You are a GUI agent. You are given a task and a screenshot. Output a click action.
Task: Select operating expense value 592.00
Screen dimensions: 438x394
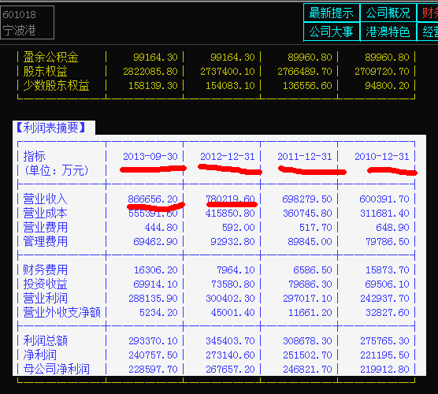[x=239, y=228]
